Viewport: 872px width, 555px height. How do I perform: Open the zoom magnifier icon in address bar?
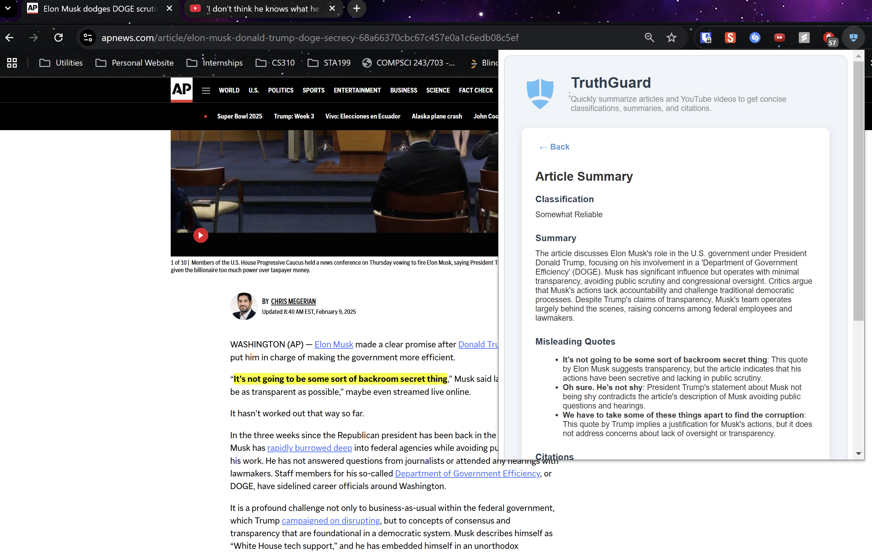tap(649, 38)
